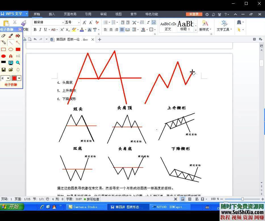Click the superscript X² icon
The image size is (265, 221).
pos(62,30)
